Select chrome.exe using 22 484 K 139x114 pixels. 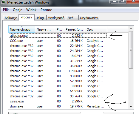pos(58,46)
